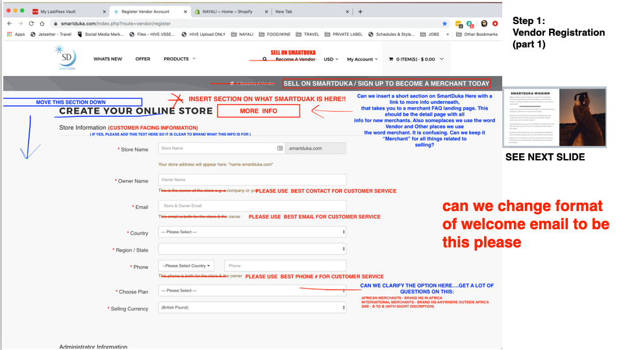
Task: Expand the PRODUCTS menu
Action: pos(179,59)
